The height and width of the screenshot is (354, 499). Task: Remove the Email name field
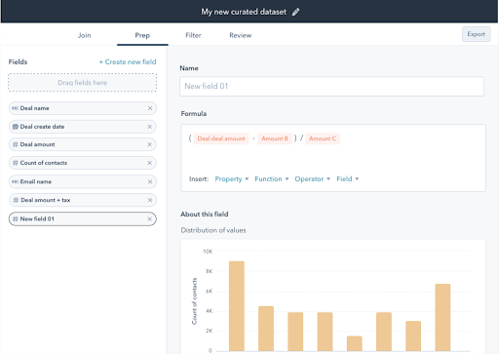click(150, 181)
